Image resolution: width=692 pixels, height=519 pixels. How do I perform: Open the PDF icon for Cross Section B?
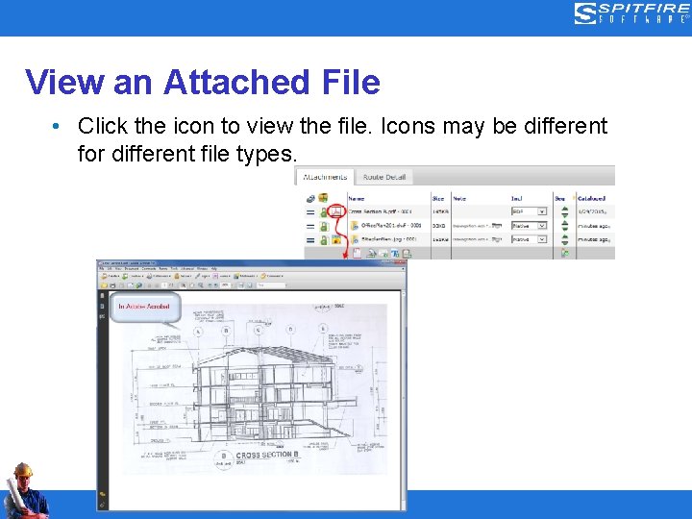pyautogui.click(x=336, y=211)
